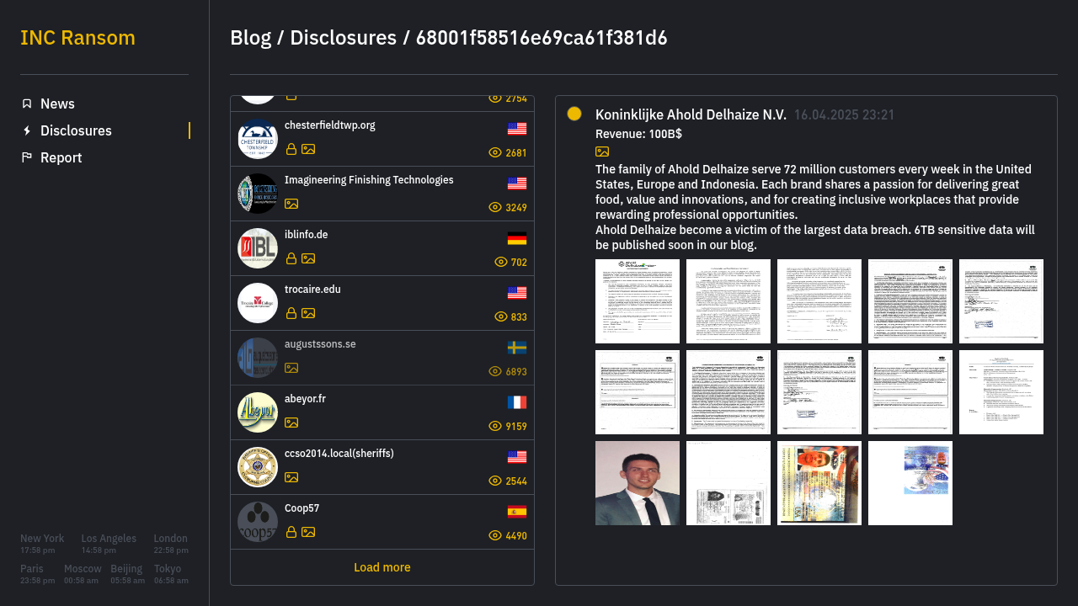The height and width of the screenshot is (606, 1078).
Task: Open first document thumbnail in second row
Action: click(x=638, y=392)
